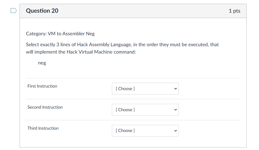259x150 pixels.
Task: Click the neg command text
Action: (x=42, y=63)
